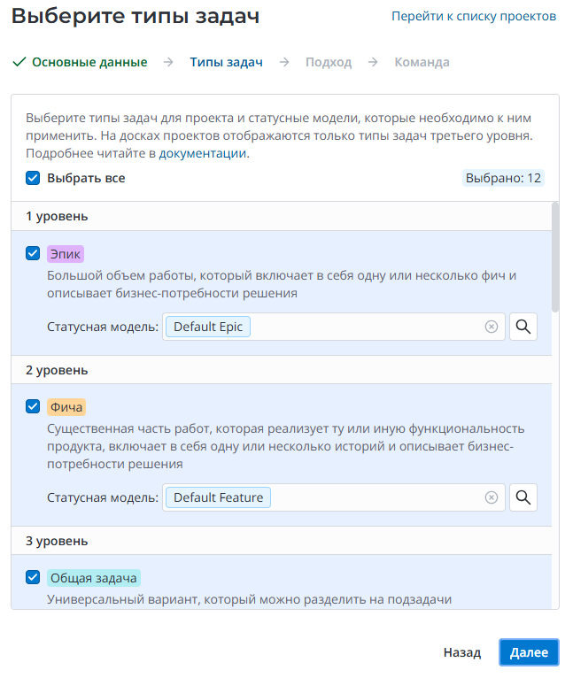Uncheck the Эпик task type checkbox
The height and width of the screenshot is (678, 573).
[34, 253]
